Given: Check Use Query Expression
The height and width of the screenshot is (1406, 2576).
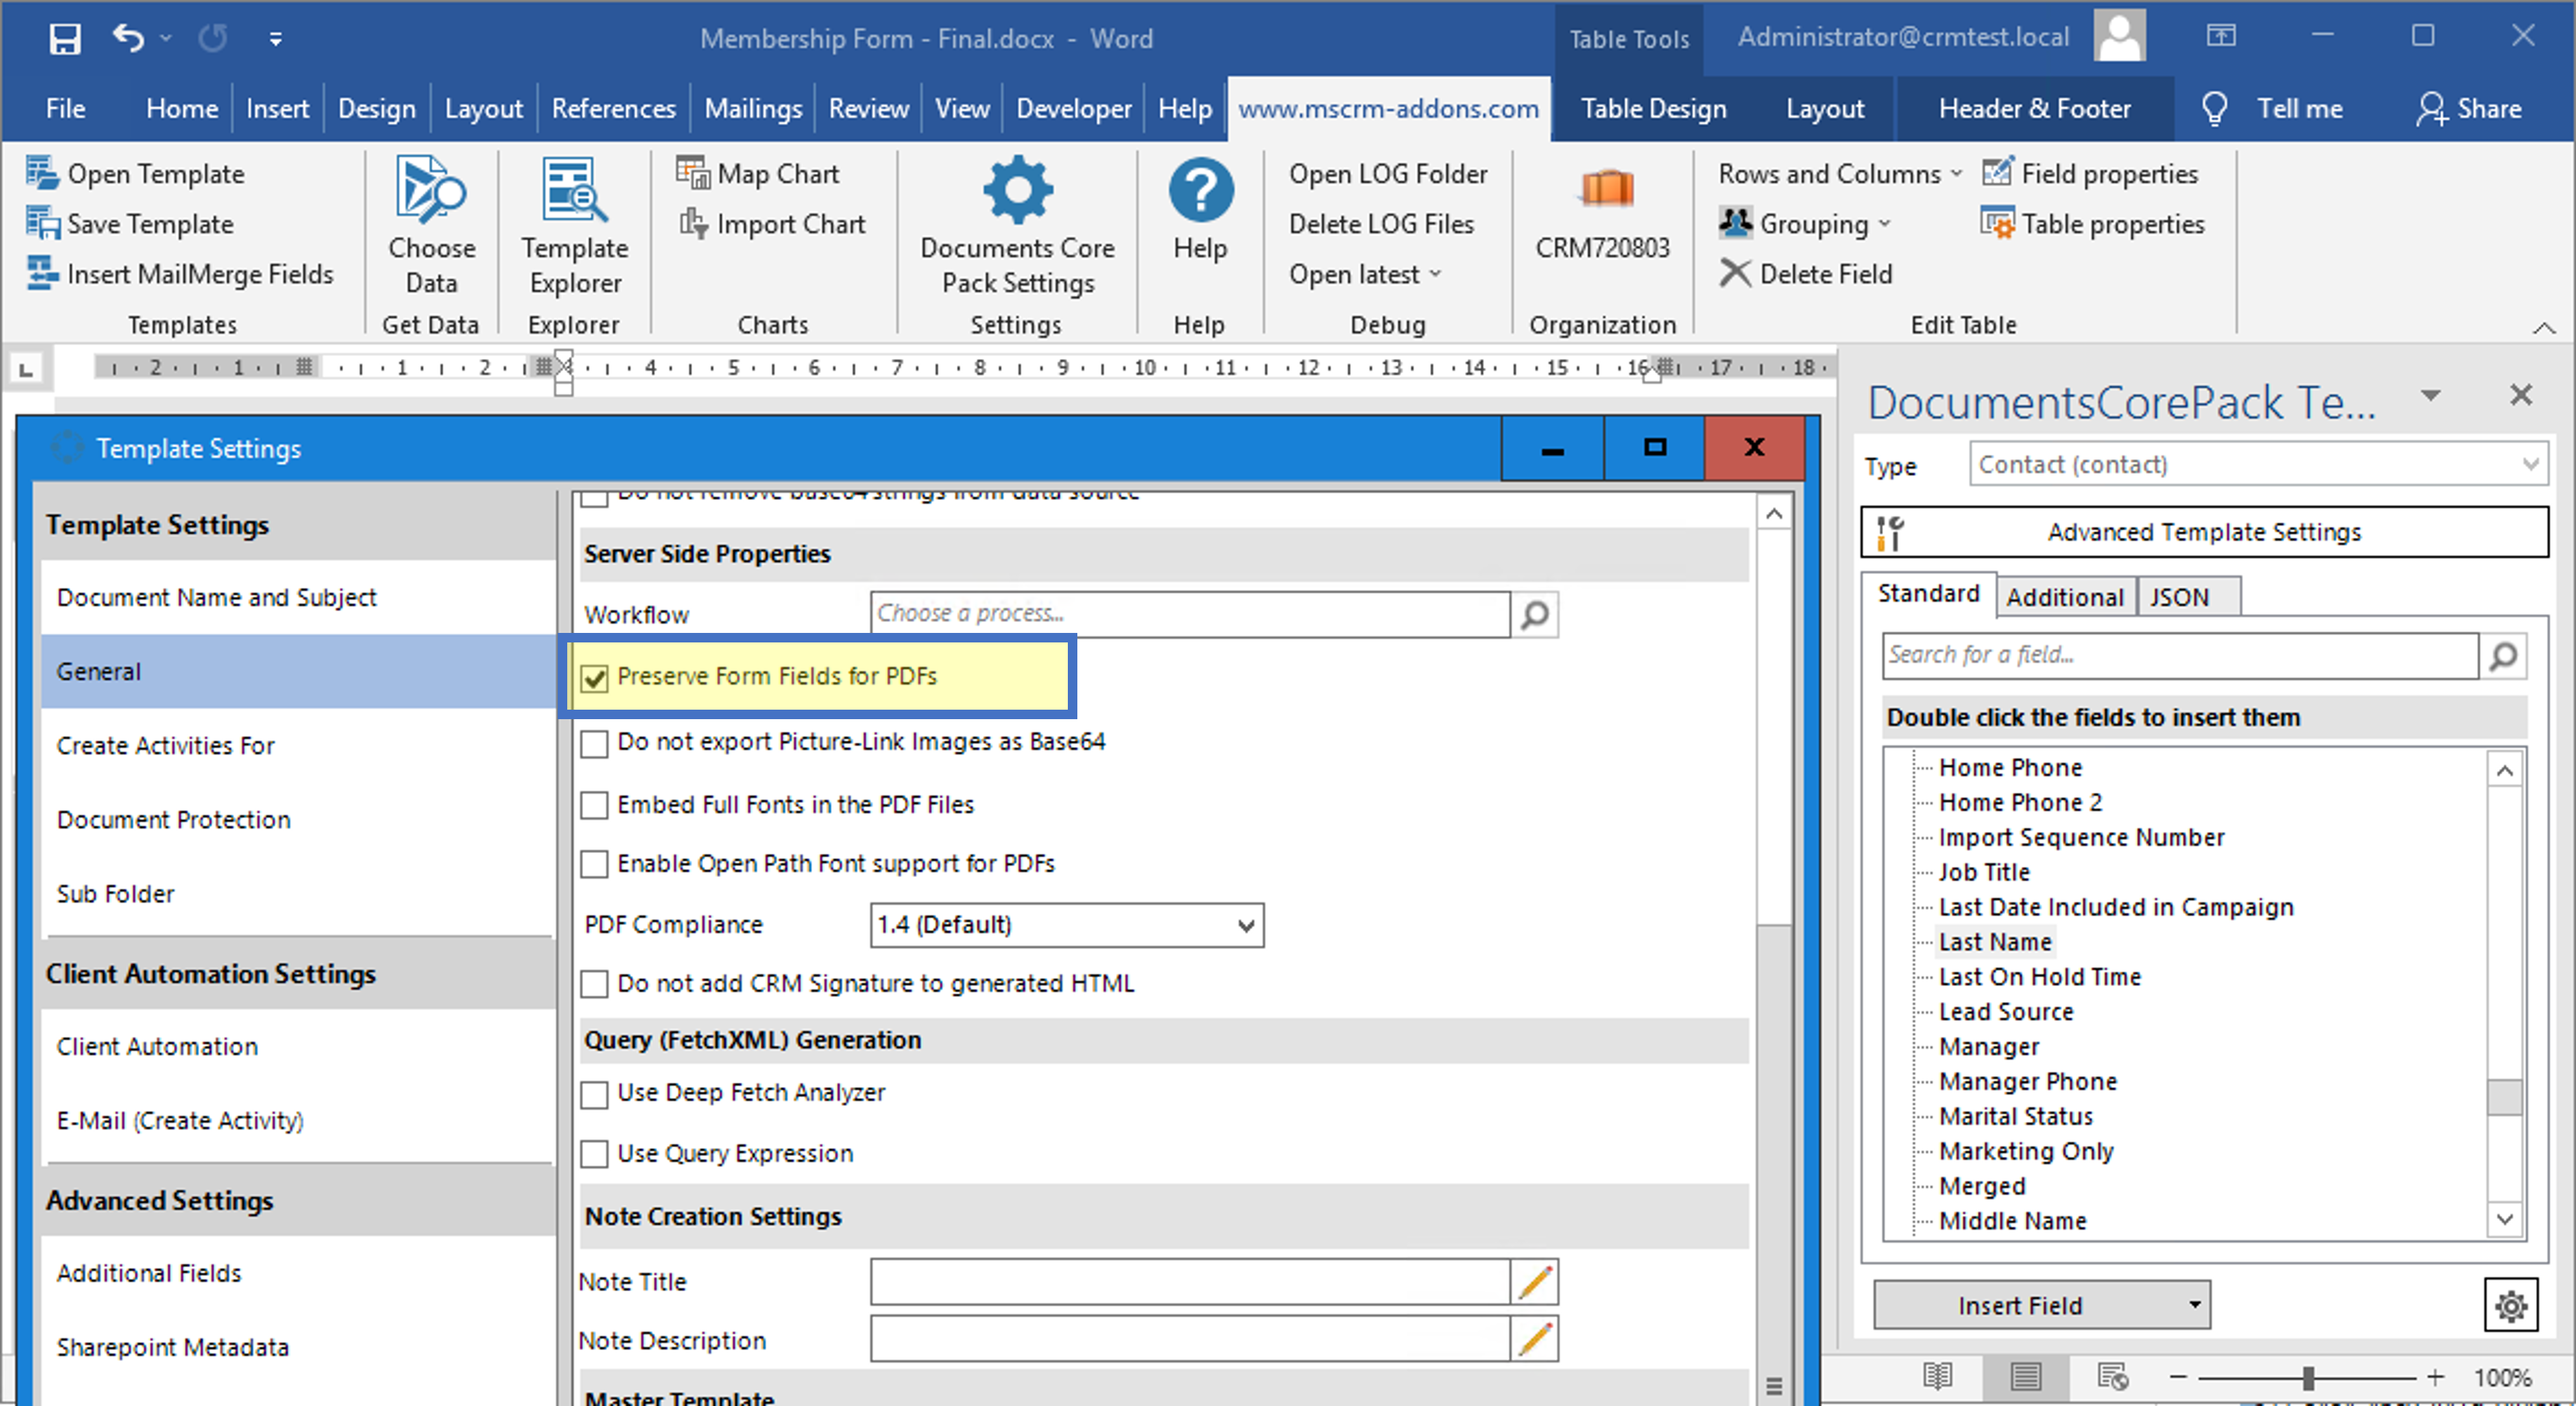Looking at the screenshot, I should pyautogui.click(x=595, y=1154).
